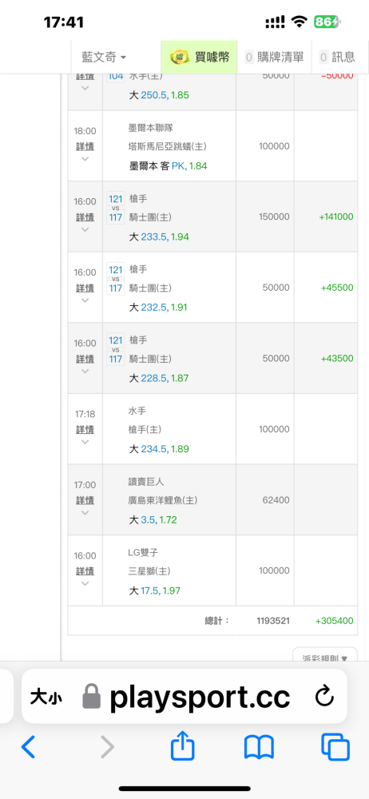Open 詳情 link for 大 233.5 bet

85,217
